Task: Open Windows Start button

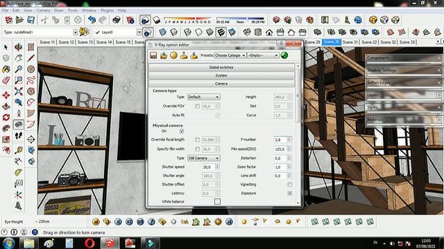Action: tap(9, 243)
